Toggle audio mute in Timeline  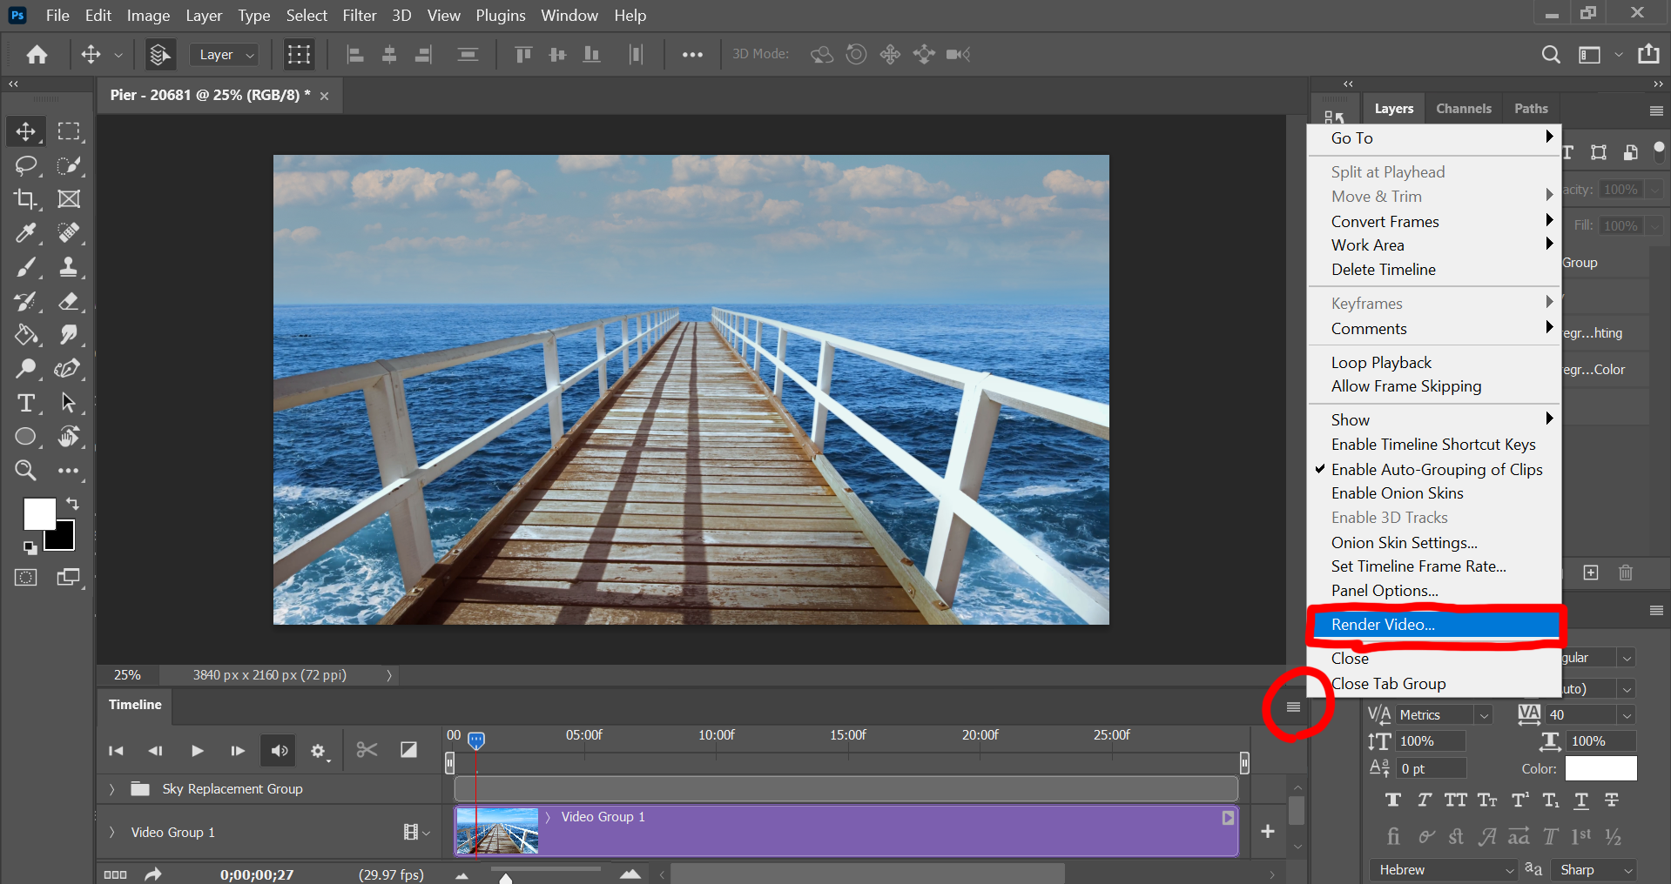click(x=279, y=751)
